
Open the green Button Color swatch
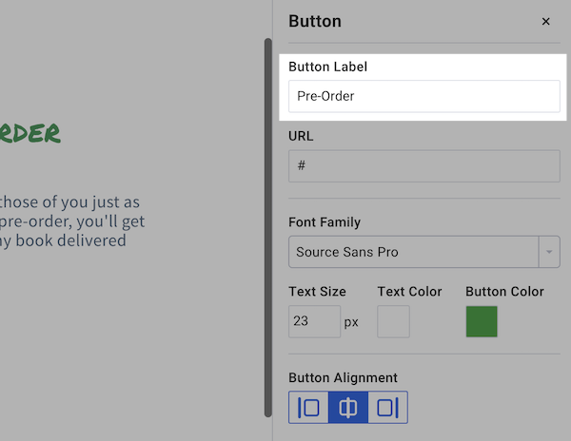tap(482, 321)
